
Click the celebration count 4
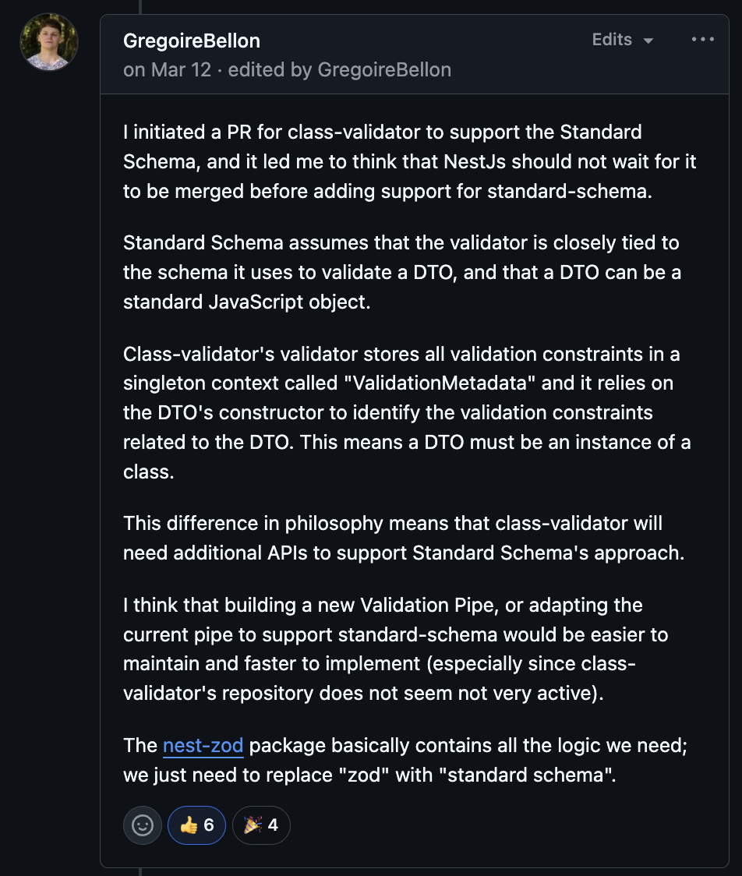[x=273, y=825]
